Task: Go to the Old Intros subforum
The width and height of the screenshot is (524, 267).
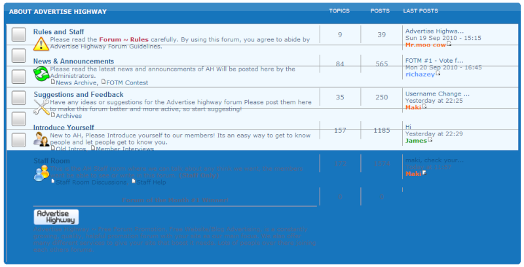Action: pos(71,149)
